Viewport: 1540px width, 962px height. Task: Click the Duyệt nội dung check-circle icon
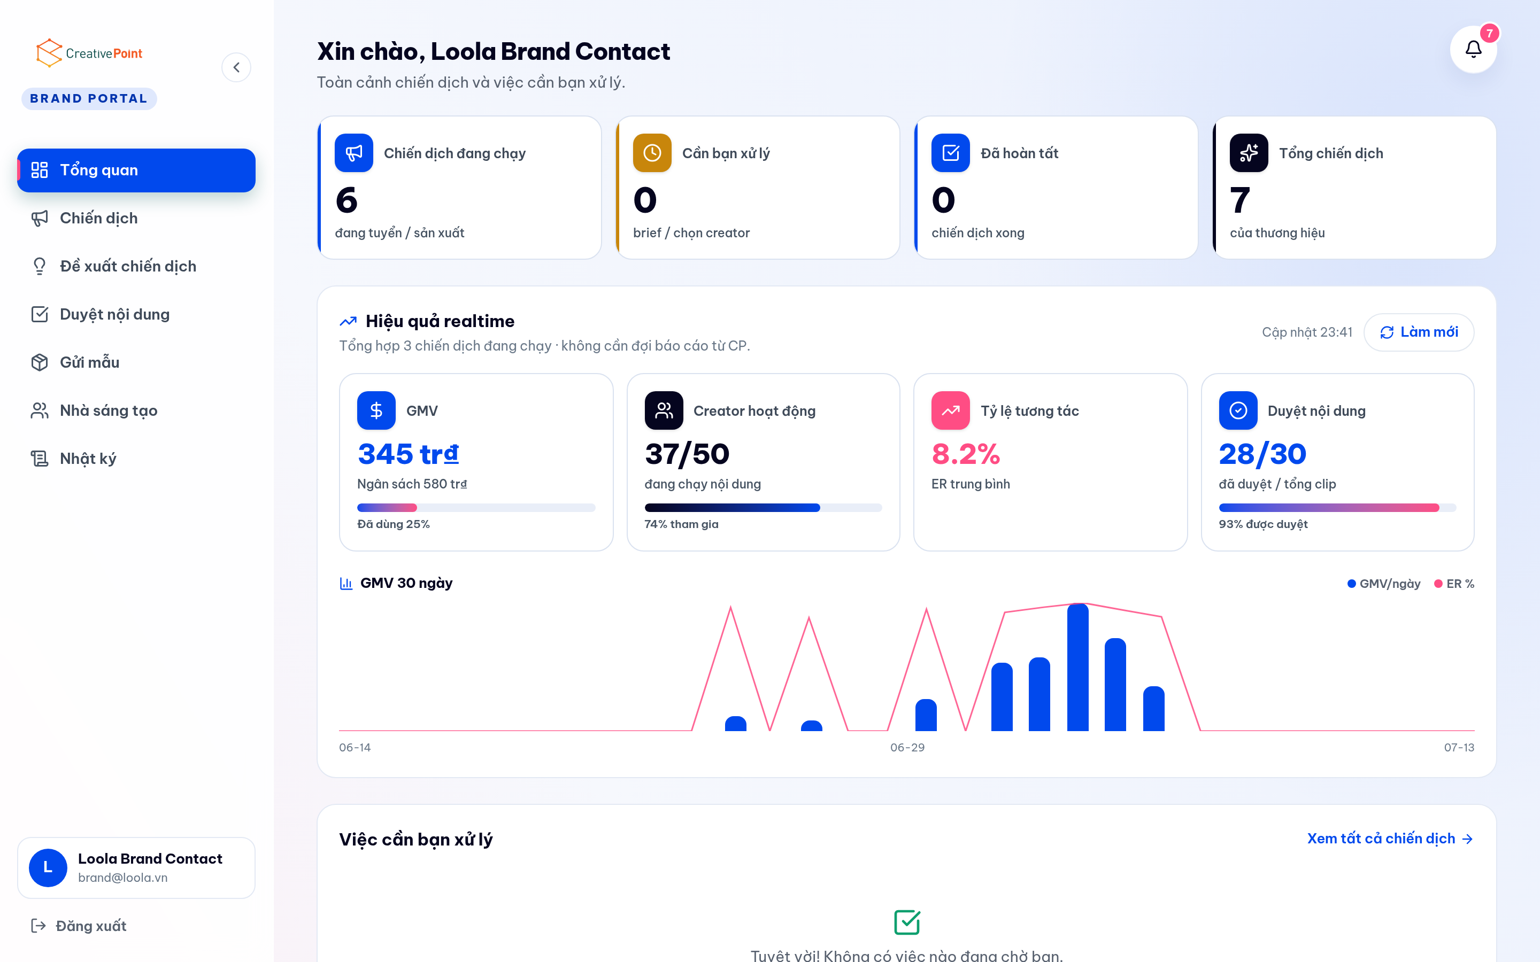click(x=1238, y=410)
